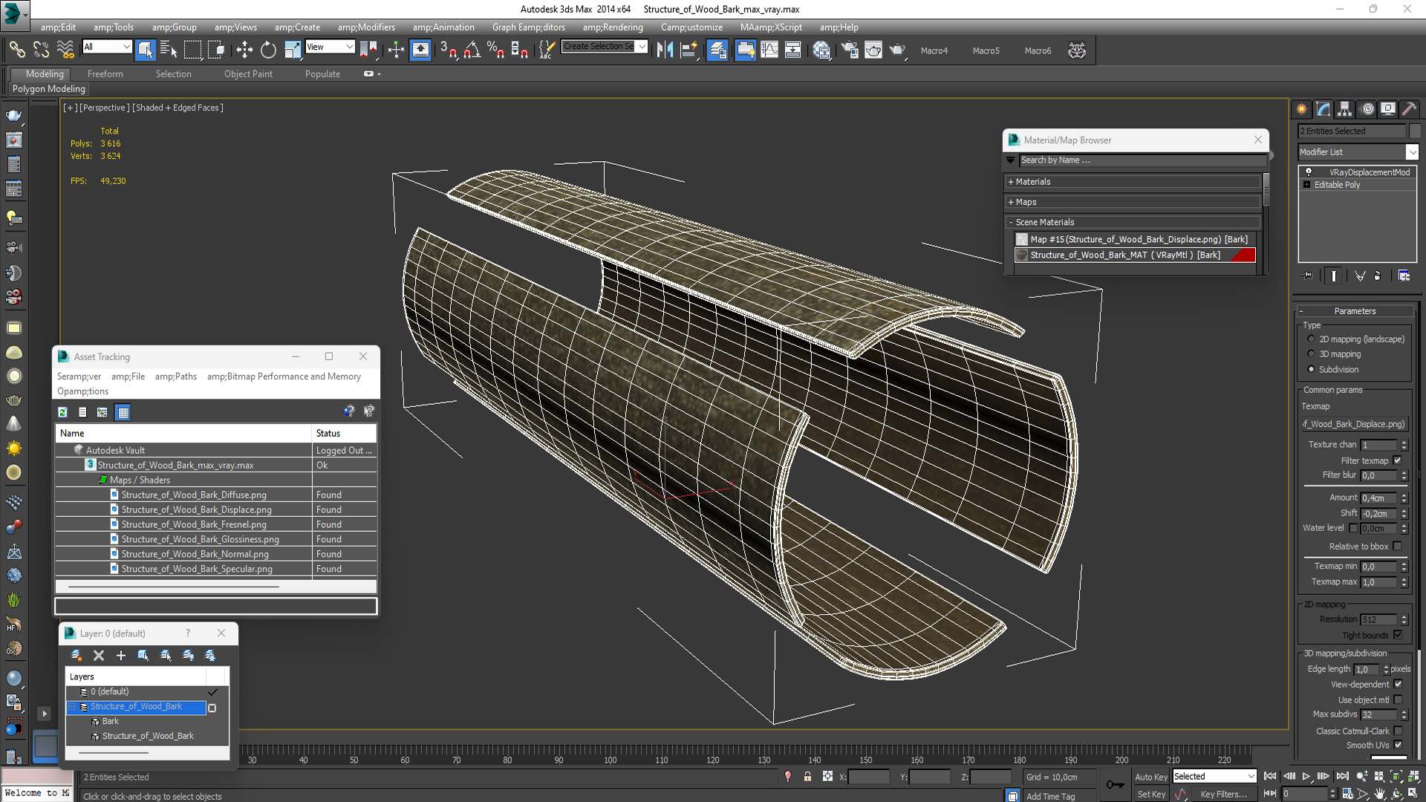
Task: Click the Mirror tool icon
Action: pyautogui.click(x=665, y=50)
